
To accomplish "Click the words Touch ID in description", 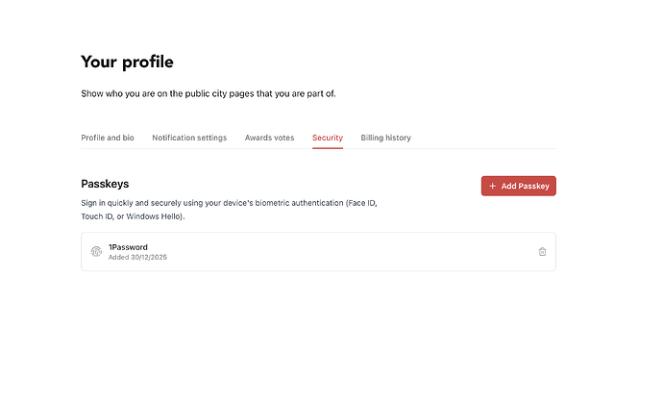I will click(96, 216).
